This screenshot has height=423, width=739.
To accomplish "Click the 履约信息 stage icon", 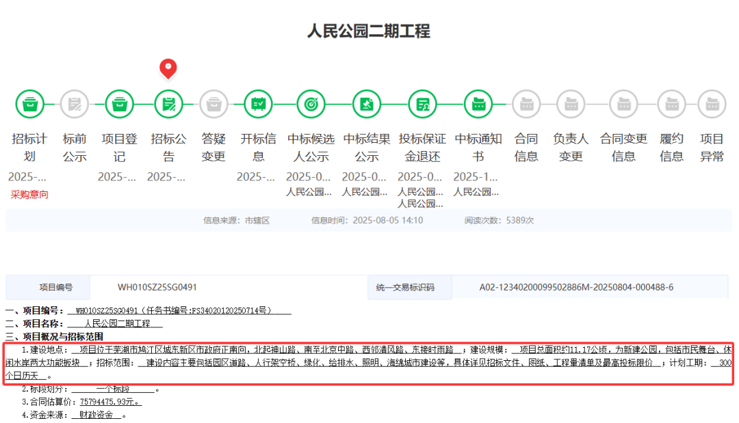I will pos(672,104).
